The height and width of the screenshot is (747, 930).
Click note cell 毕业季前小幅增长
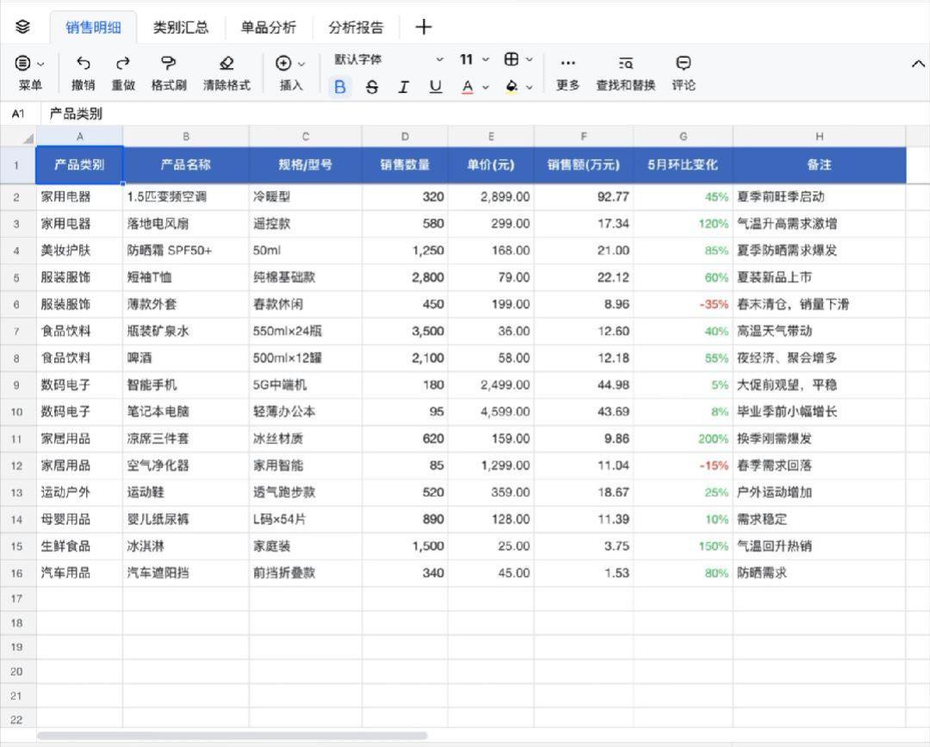pyautogui.click(x=819, y=411)
